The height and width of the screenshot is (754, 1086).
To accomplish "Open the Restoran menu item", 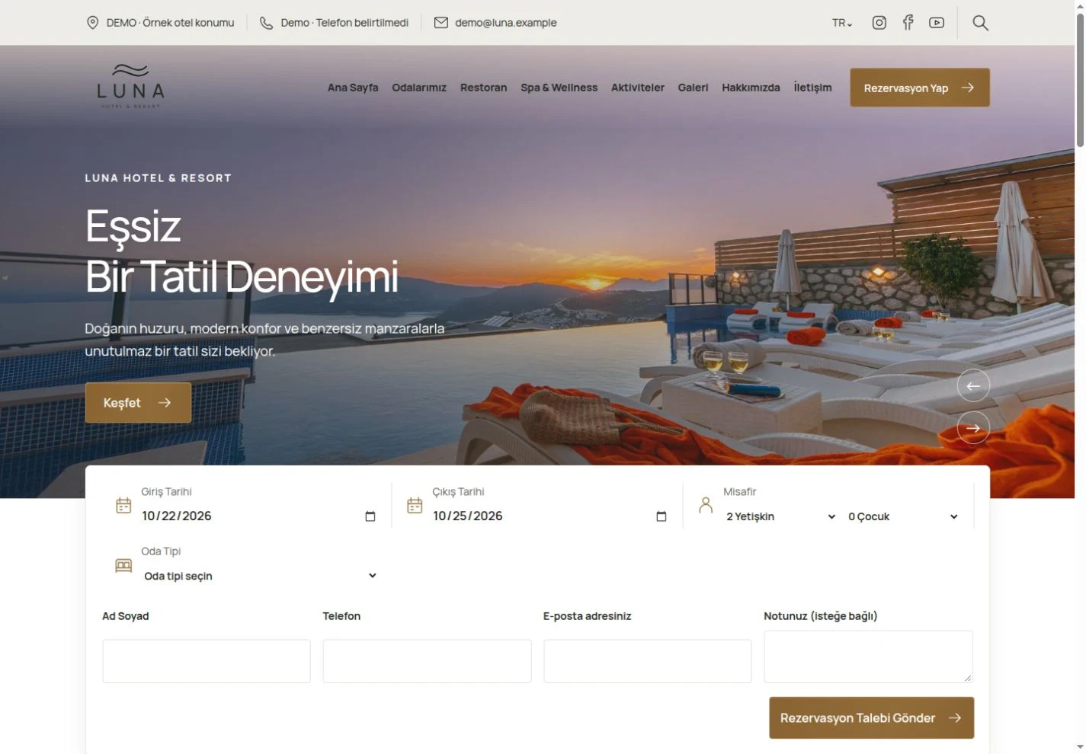I will [x=483, y=88].
